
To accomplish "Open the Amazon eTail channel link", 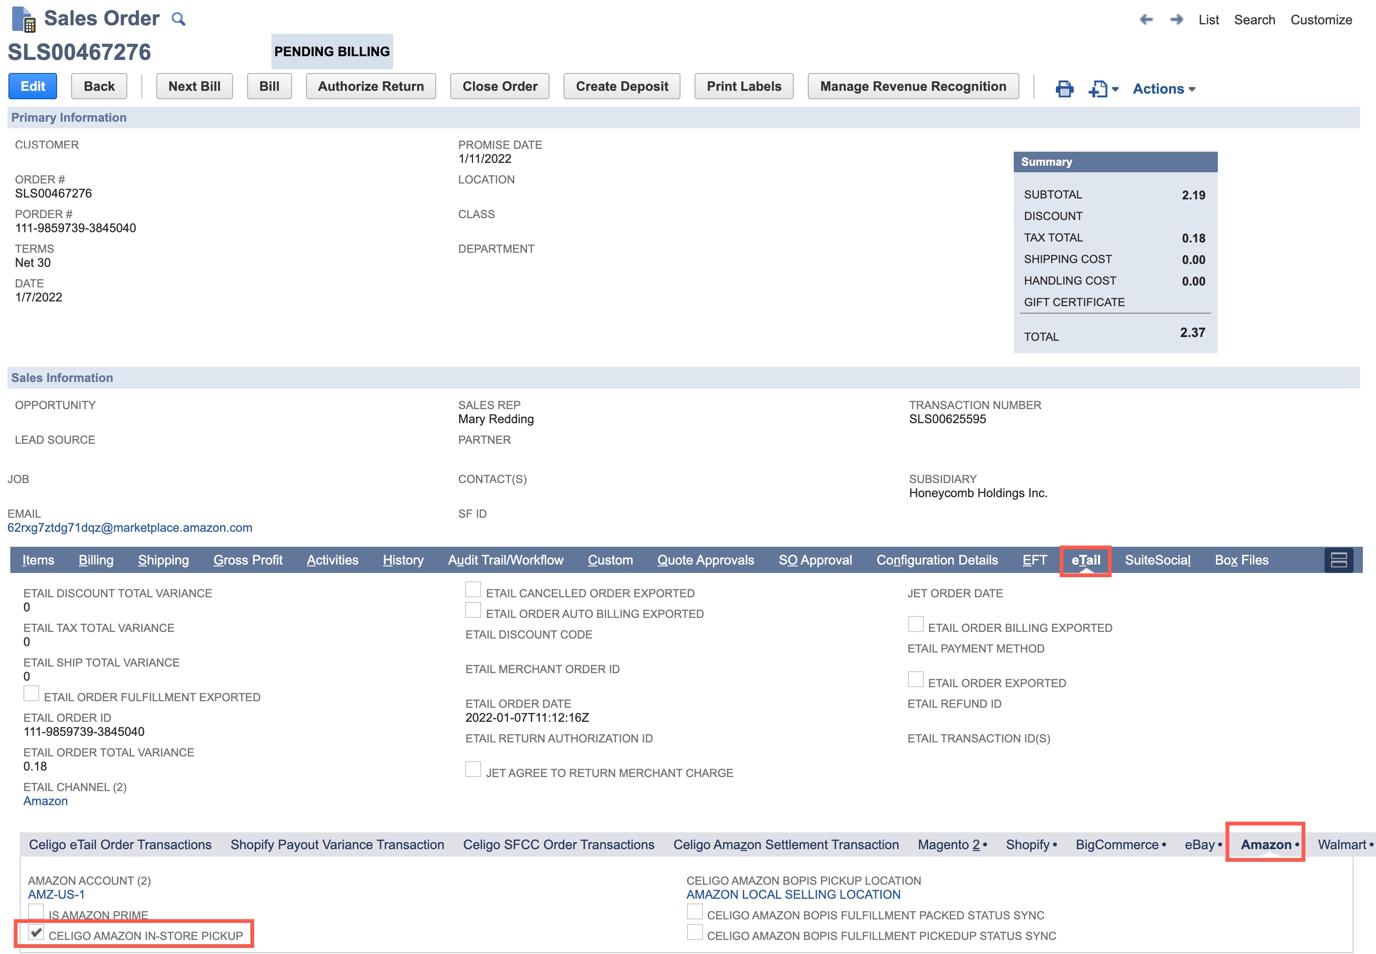I will pyautogui.click(x=45, y=801).
